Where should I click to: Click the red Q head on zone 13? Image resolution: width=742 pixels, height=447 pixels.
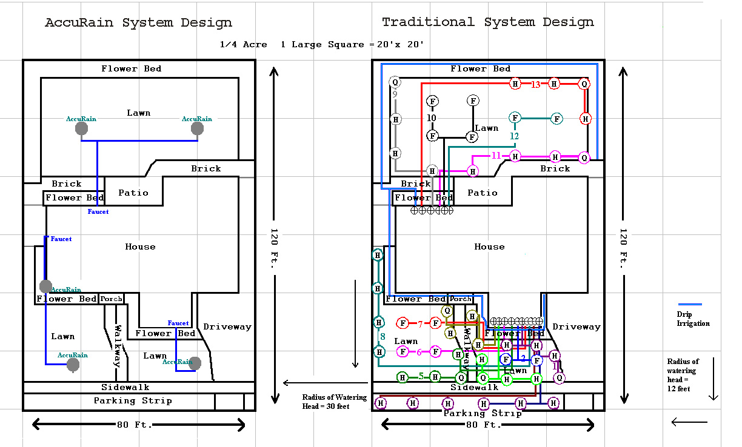[x=585, y=84]
